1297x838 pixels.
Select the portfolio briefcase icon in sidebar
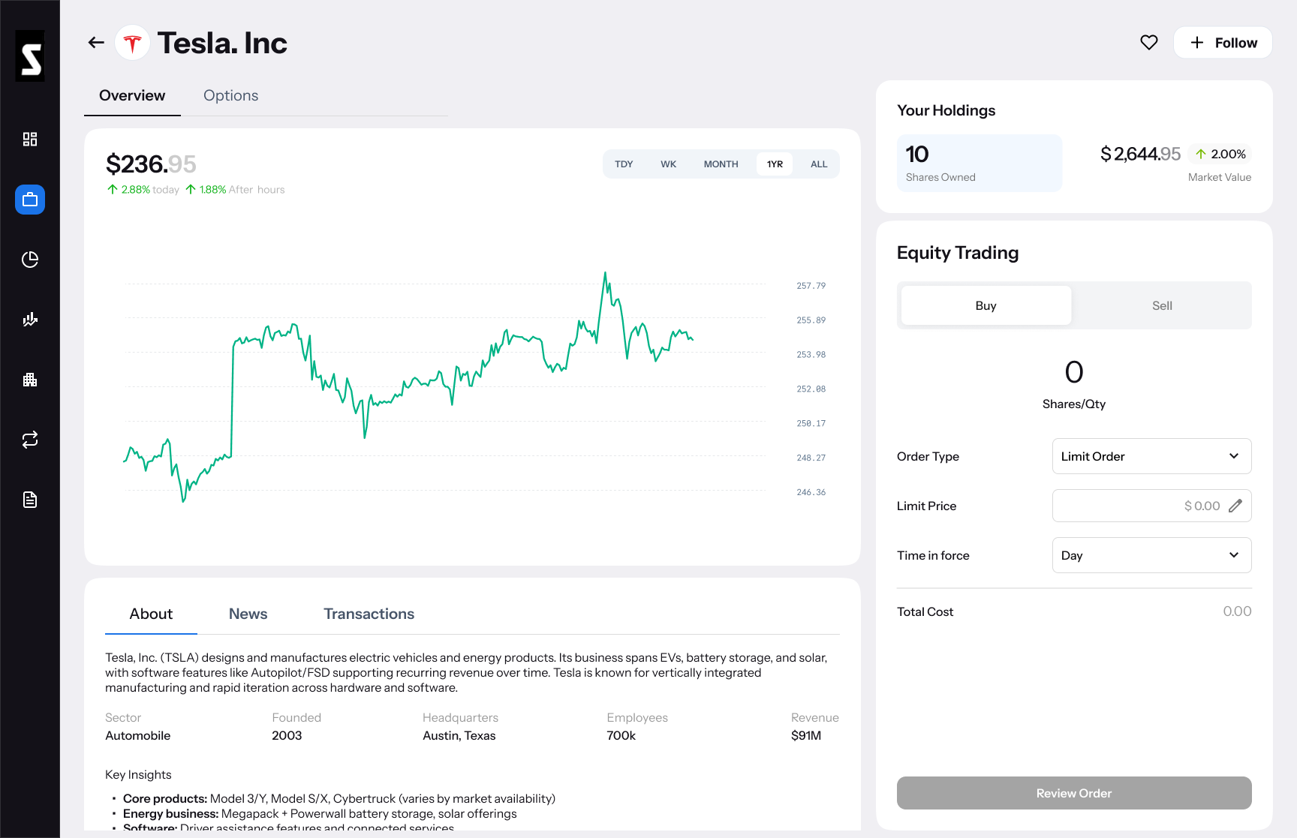(x=30, y=200)
